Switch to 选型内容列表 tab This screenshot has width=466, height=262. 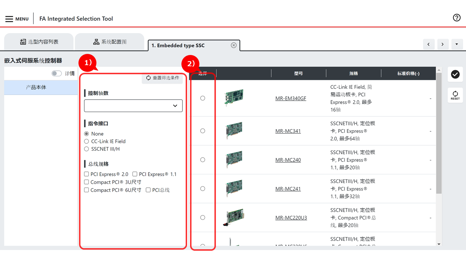coord(39,42)
